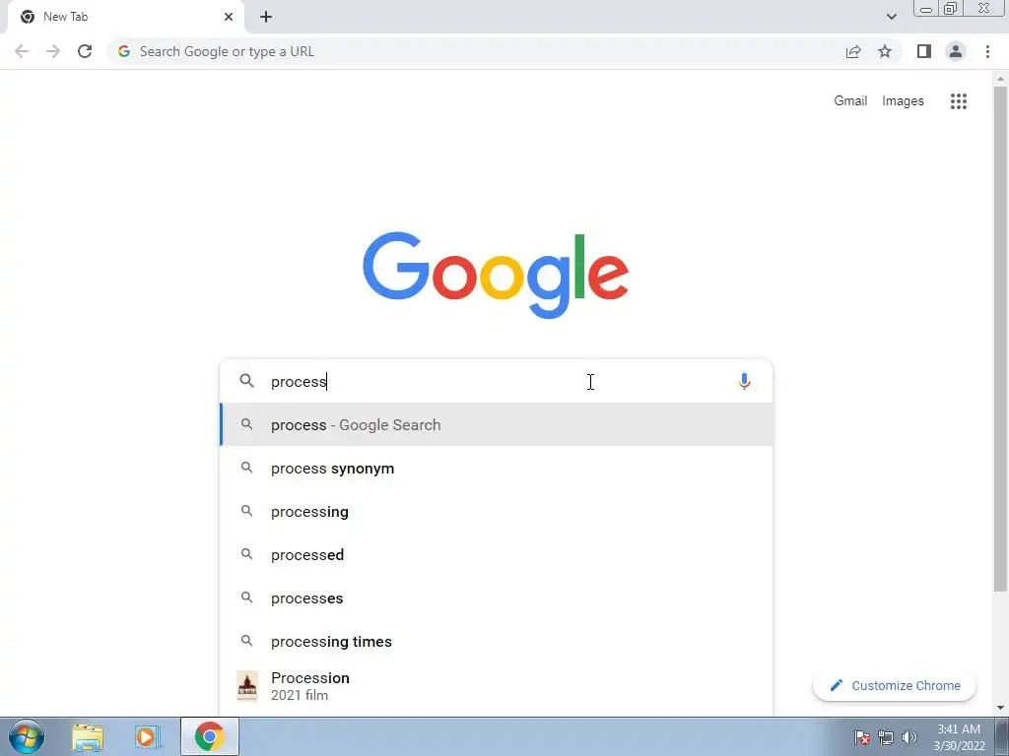The image size is (1009, 756).
Task: Click the scrollbar down arrow
Action: pos(1000,708)
